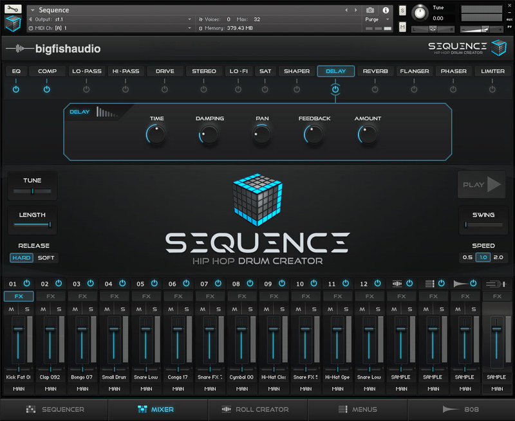Screen dimensions: 515x421
Task: Open the Roll Creator tab
Action: 256,409
